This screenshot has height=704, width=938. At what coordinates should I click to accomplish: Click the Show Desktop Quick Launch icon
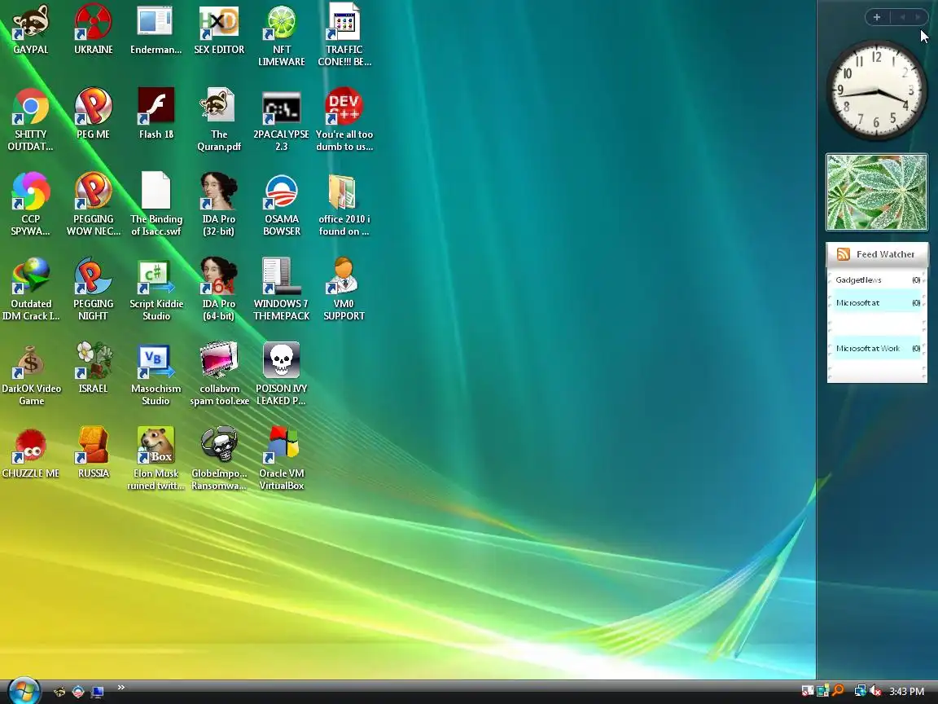97,692
